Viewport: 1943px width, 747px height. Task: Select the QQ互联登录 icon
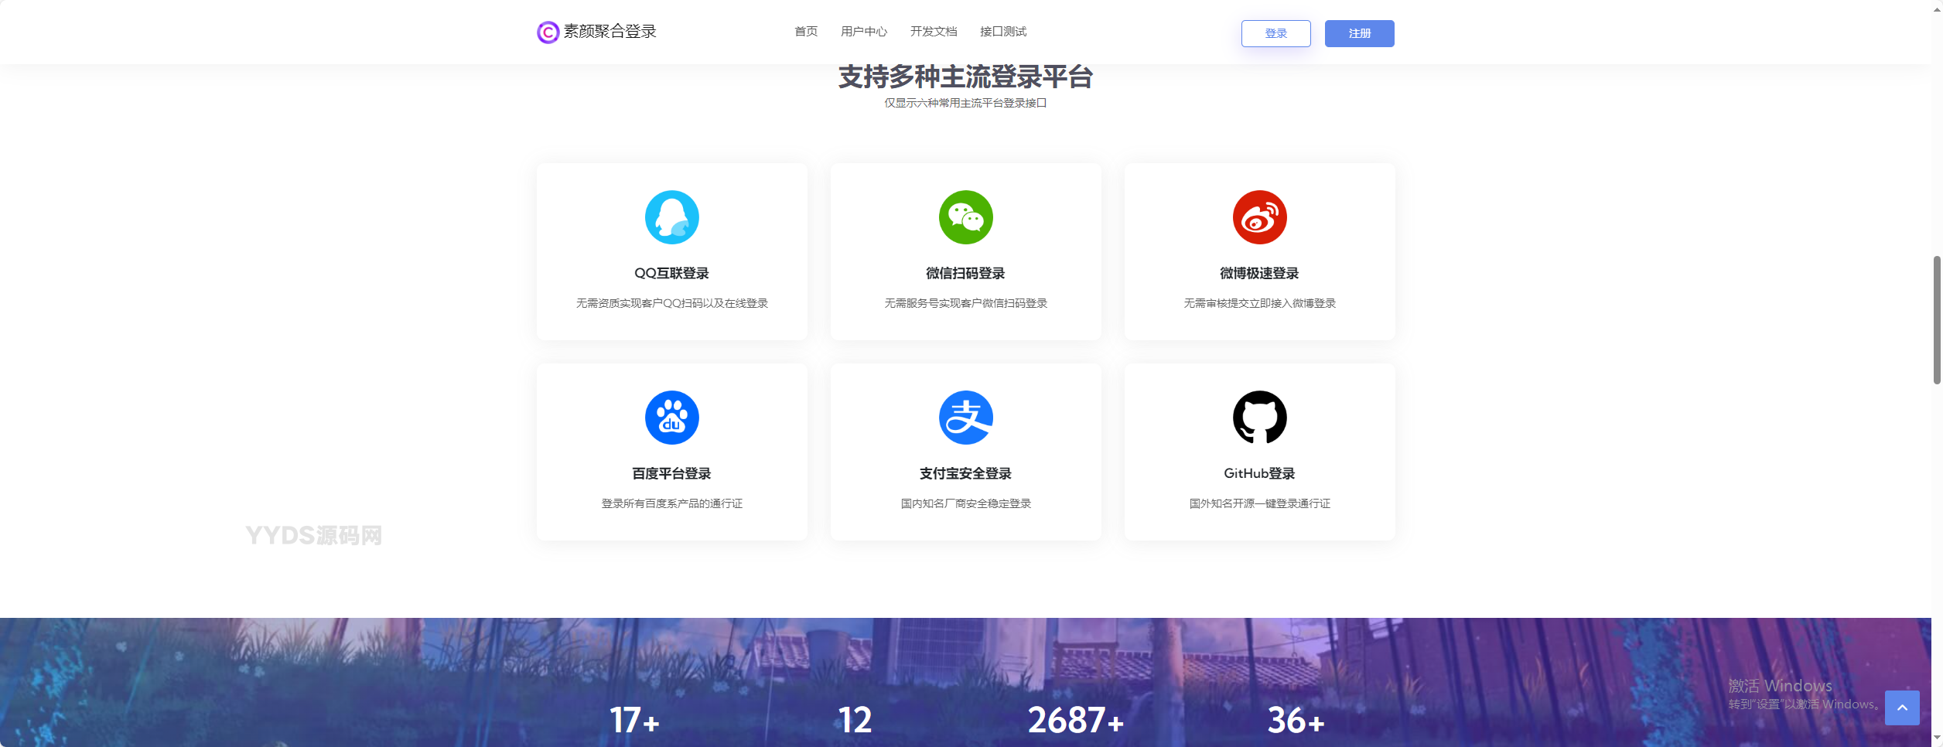pos(671,217)
